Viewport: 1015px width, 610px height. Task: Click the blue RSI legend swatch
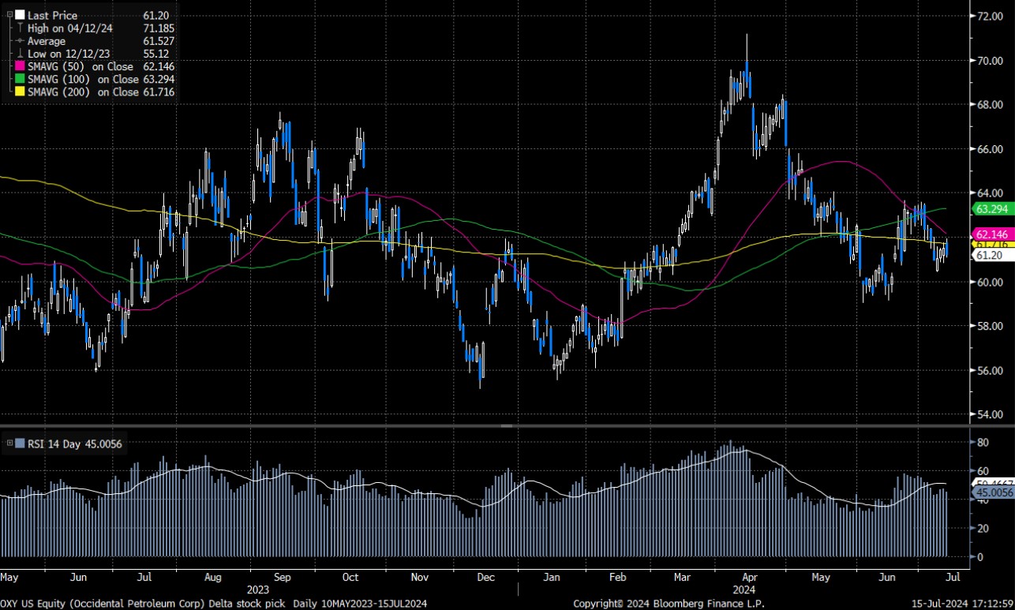[20, 443]
